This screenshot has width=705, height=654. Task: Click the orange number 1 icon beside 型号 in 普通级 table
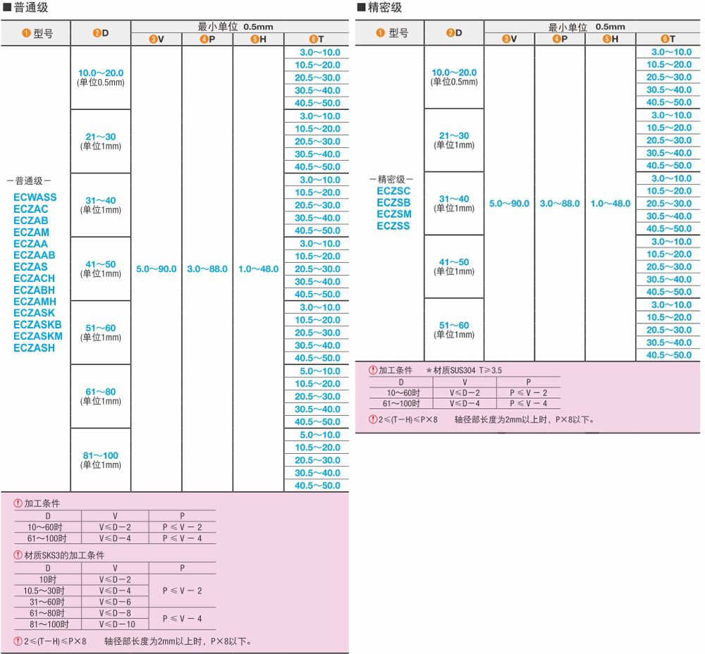tap(26, 33)
